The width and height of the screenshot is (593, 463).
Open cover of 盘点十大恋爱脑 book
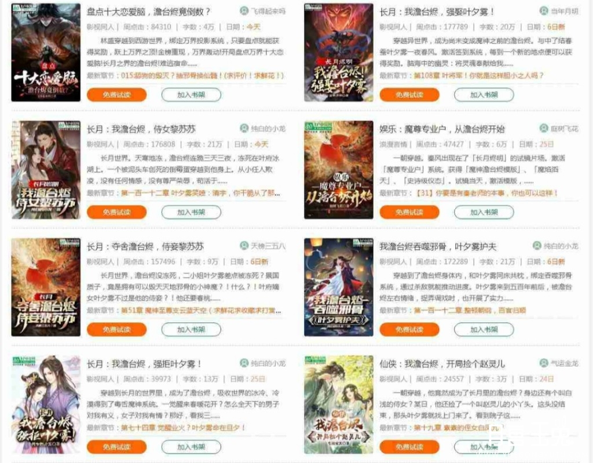[46, 53]
